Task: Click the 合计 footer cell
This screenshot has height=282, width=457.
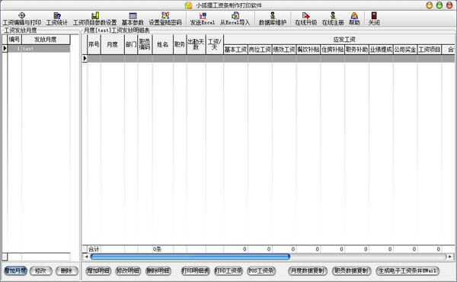Action: tap(94, 249)
